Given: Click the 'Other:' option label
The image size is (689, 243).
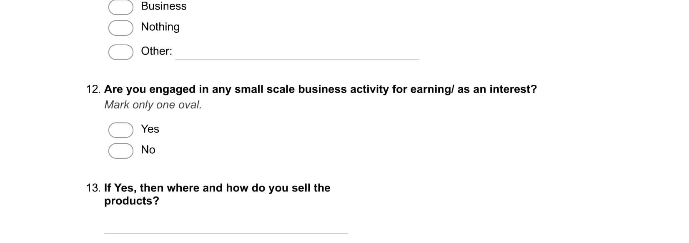Looking at the screenshot, I should click(156, 51).
